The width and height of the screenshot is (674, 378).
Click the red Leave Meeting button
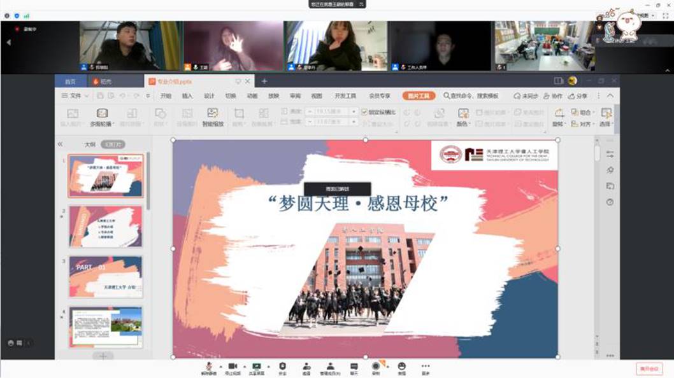(x=649, y=368)
